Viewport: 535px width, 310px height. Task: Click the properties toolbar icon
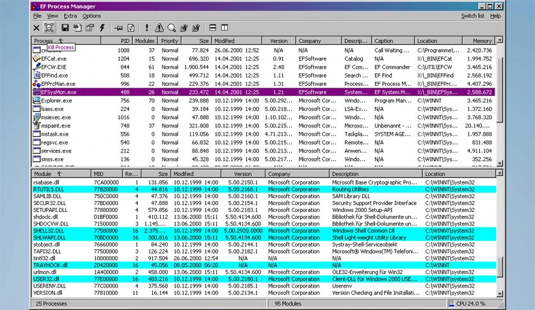[90, 28]
